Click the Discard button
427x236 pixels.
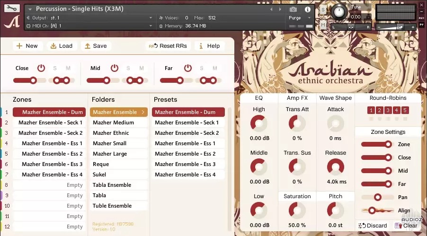click(373, 226)
